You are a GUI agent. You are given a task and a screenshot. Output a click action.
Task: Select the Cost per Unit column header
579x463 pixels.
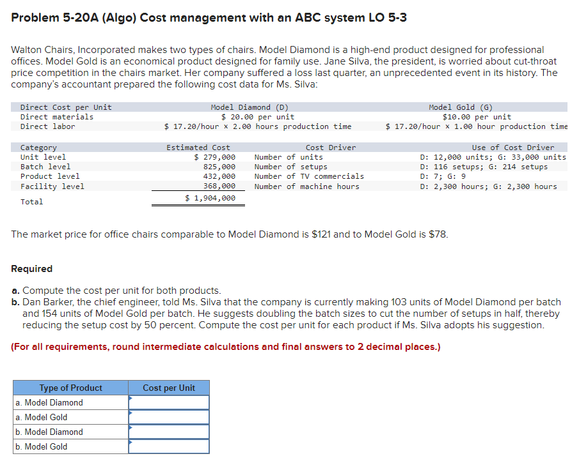click(x=169, y=388)
